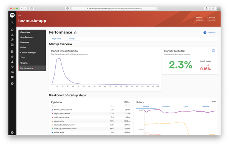The image size is (229, 146).
Task: Select the Startup tab
Action: (x=71, y=38)
